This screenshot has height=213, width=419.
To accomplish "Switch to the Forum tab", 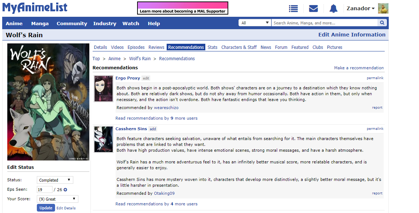I will (281, 47).
